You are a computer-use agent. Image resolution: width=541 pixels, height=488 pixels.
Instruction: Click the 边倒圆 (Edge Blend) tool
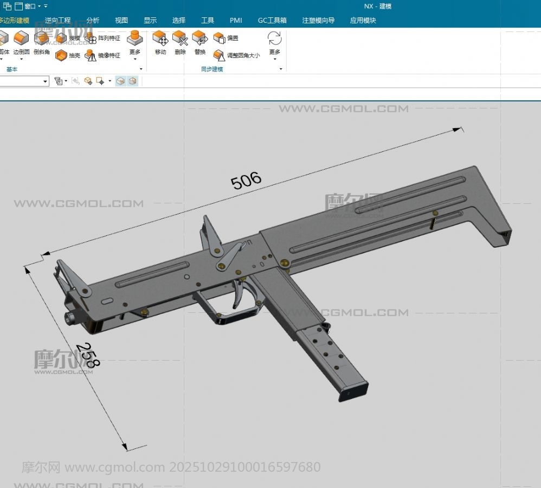[21, 42]
